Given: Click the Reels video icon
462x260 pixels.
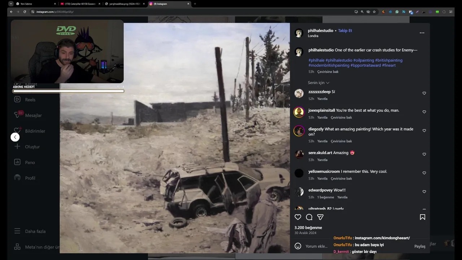Looking at the screenshot, I should (x=17, y=99).
